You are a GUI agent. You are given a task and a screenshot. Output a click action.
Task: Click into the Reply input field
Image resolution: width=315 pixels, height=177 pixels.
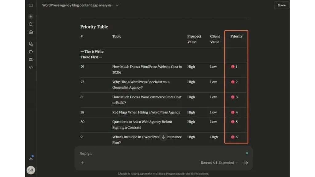pyautogui.click(x=161, y=153)
